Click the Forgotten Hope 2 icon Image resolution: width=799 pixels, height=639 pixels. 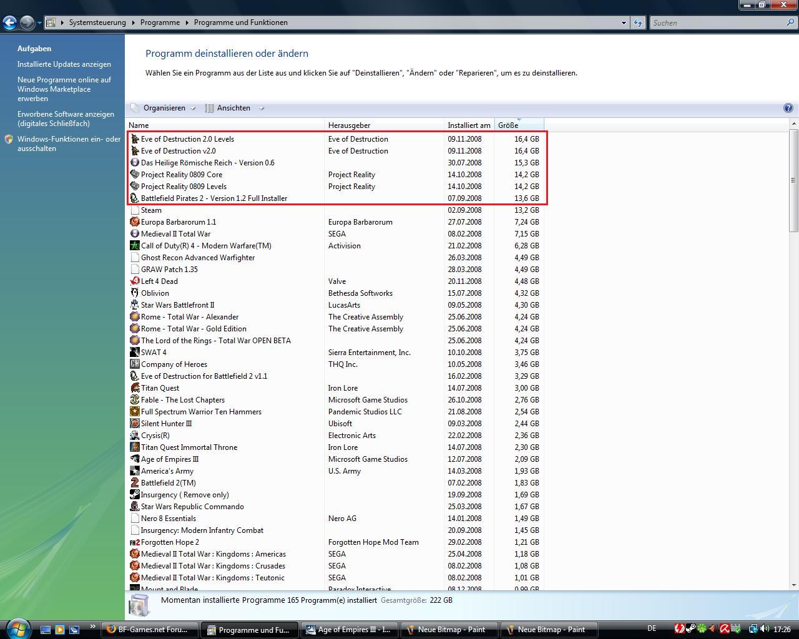(x=134, y=542)
